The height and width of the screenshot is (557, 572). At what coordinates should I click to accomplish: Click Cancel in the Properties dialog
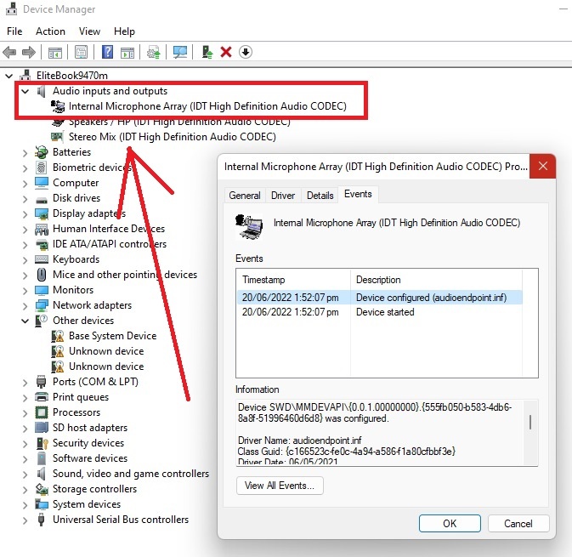pos(518,524)
